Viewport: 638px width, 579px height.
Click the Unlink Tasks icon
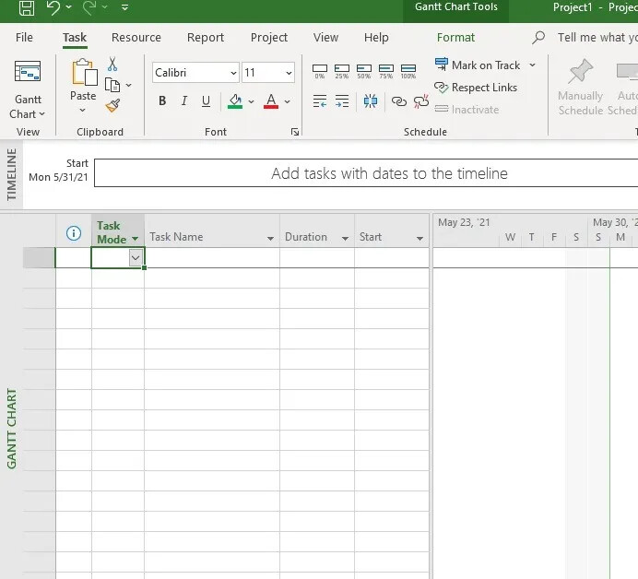click(x=421, y=100)
